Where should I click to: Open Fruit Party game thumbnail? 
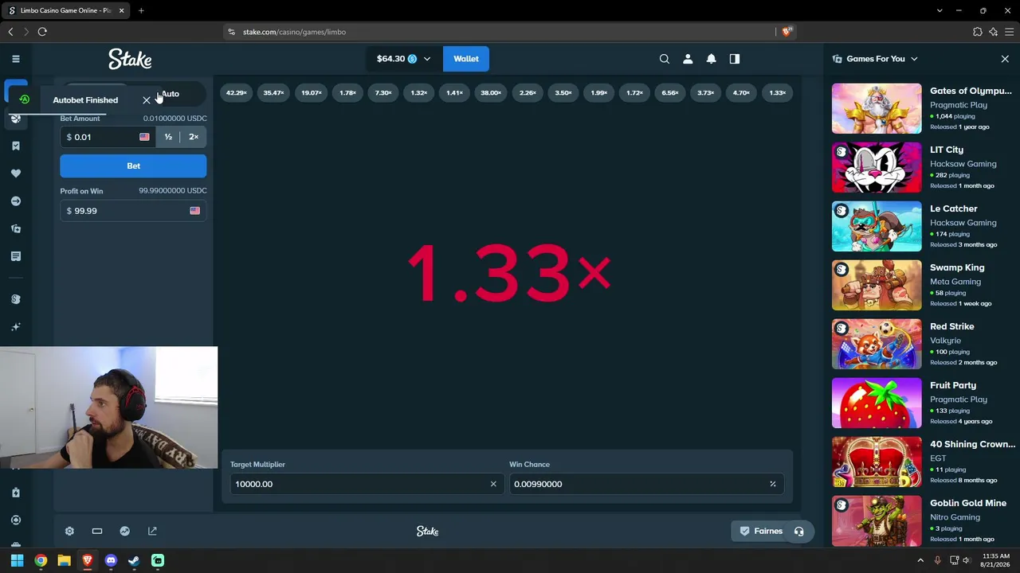[x=877, y=403]
